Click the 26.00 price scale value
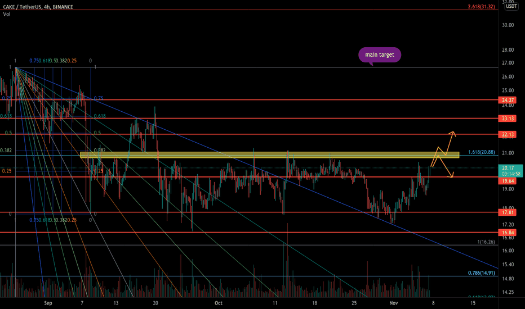Viewport: 525px width, 309px height. click(x=508, y=76)
